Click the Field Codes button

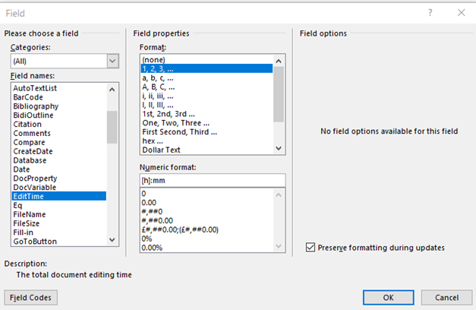[30, 297]
